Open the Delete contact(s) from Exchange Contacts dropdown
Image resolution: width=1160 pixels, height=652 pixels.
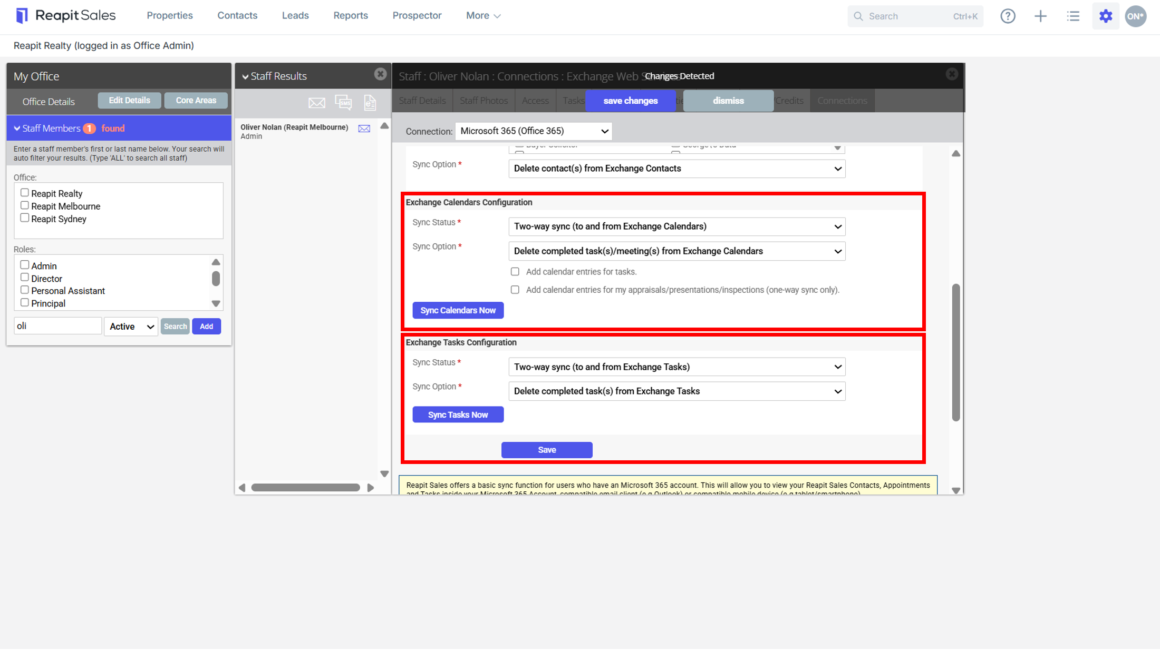677,169
